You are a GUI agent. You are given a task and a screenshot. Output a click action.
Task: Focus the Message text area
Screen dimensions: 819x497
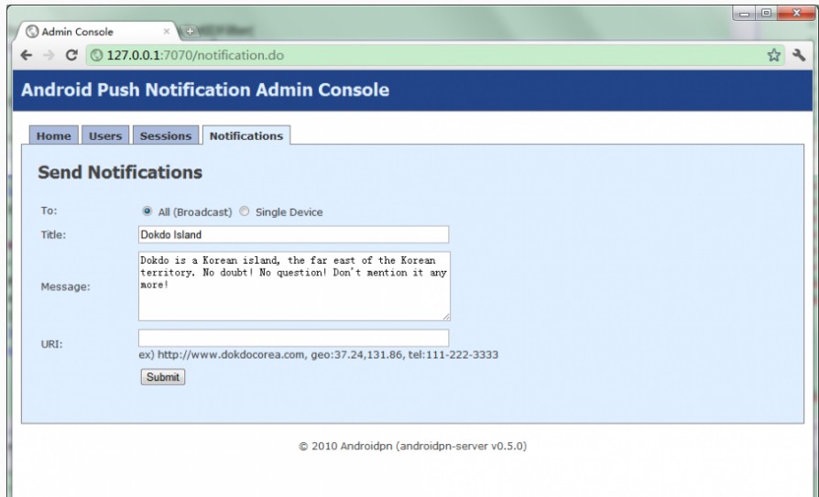pyautogui.click(x=293, y=286)
